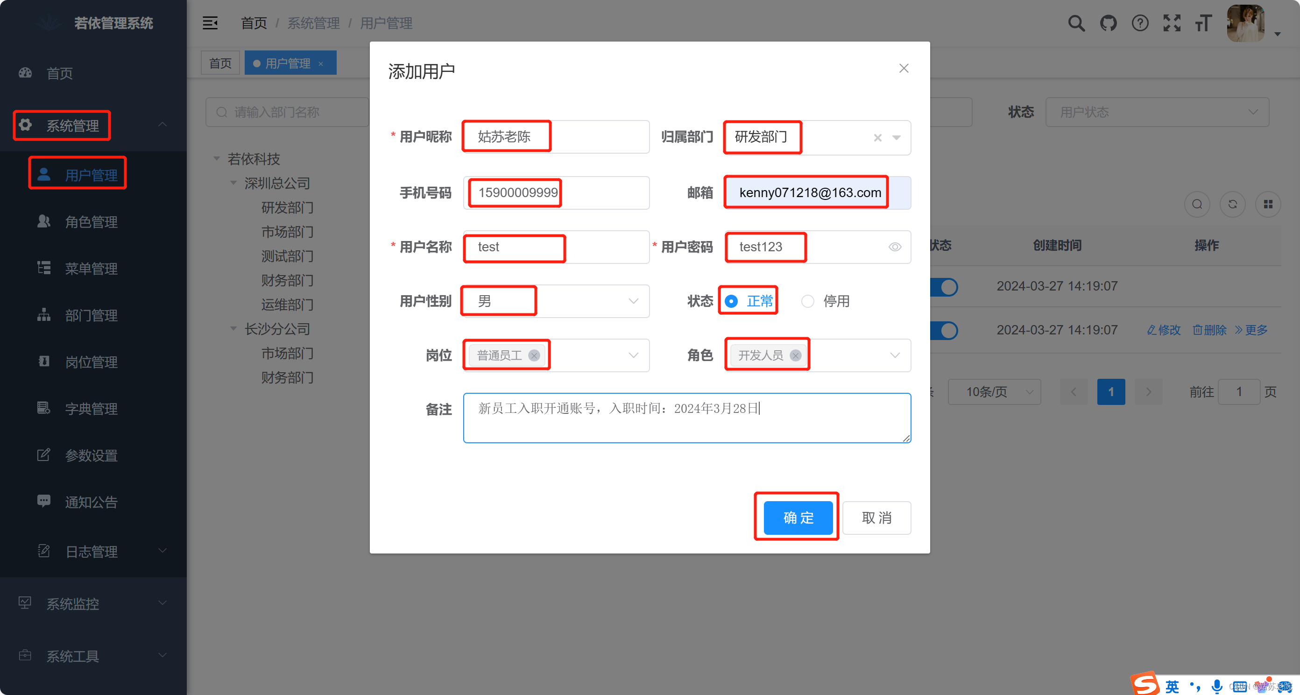Viewport: 1300px width, 695px height.
Task: Select the 停用 status radio button
Action: 807,301
